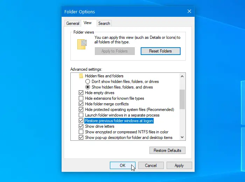Click the Cancel button
Image resolution: width=245 pixels, height=182 pixels.
pos(151,166)
